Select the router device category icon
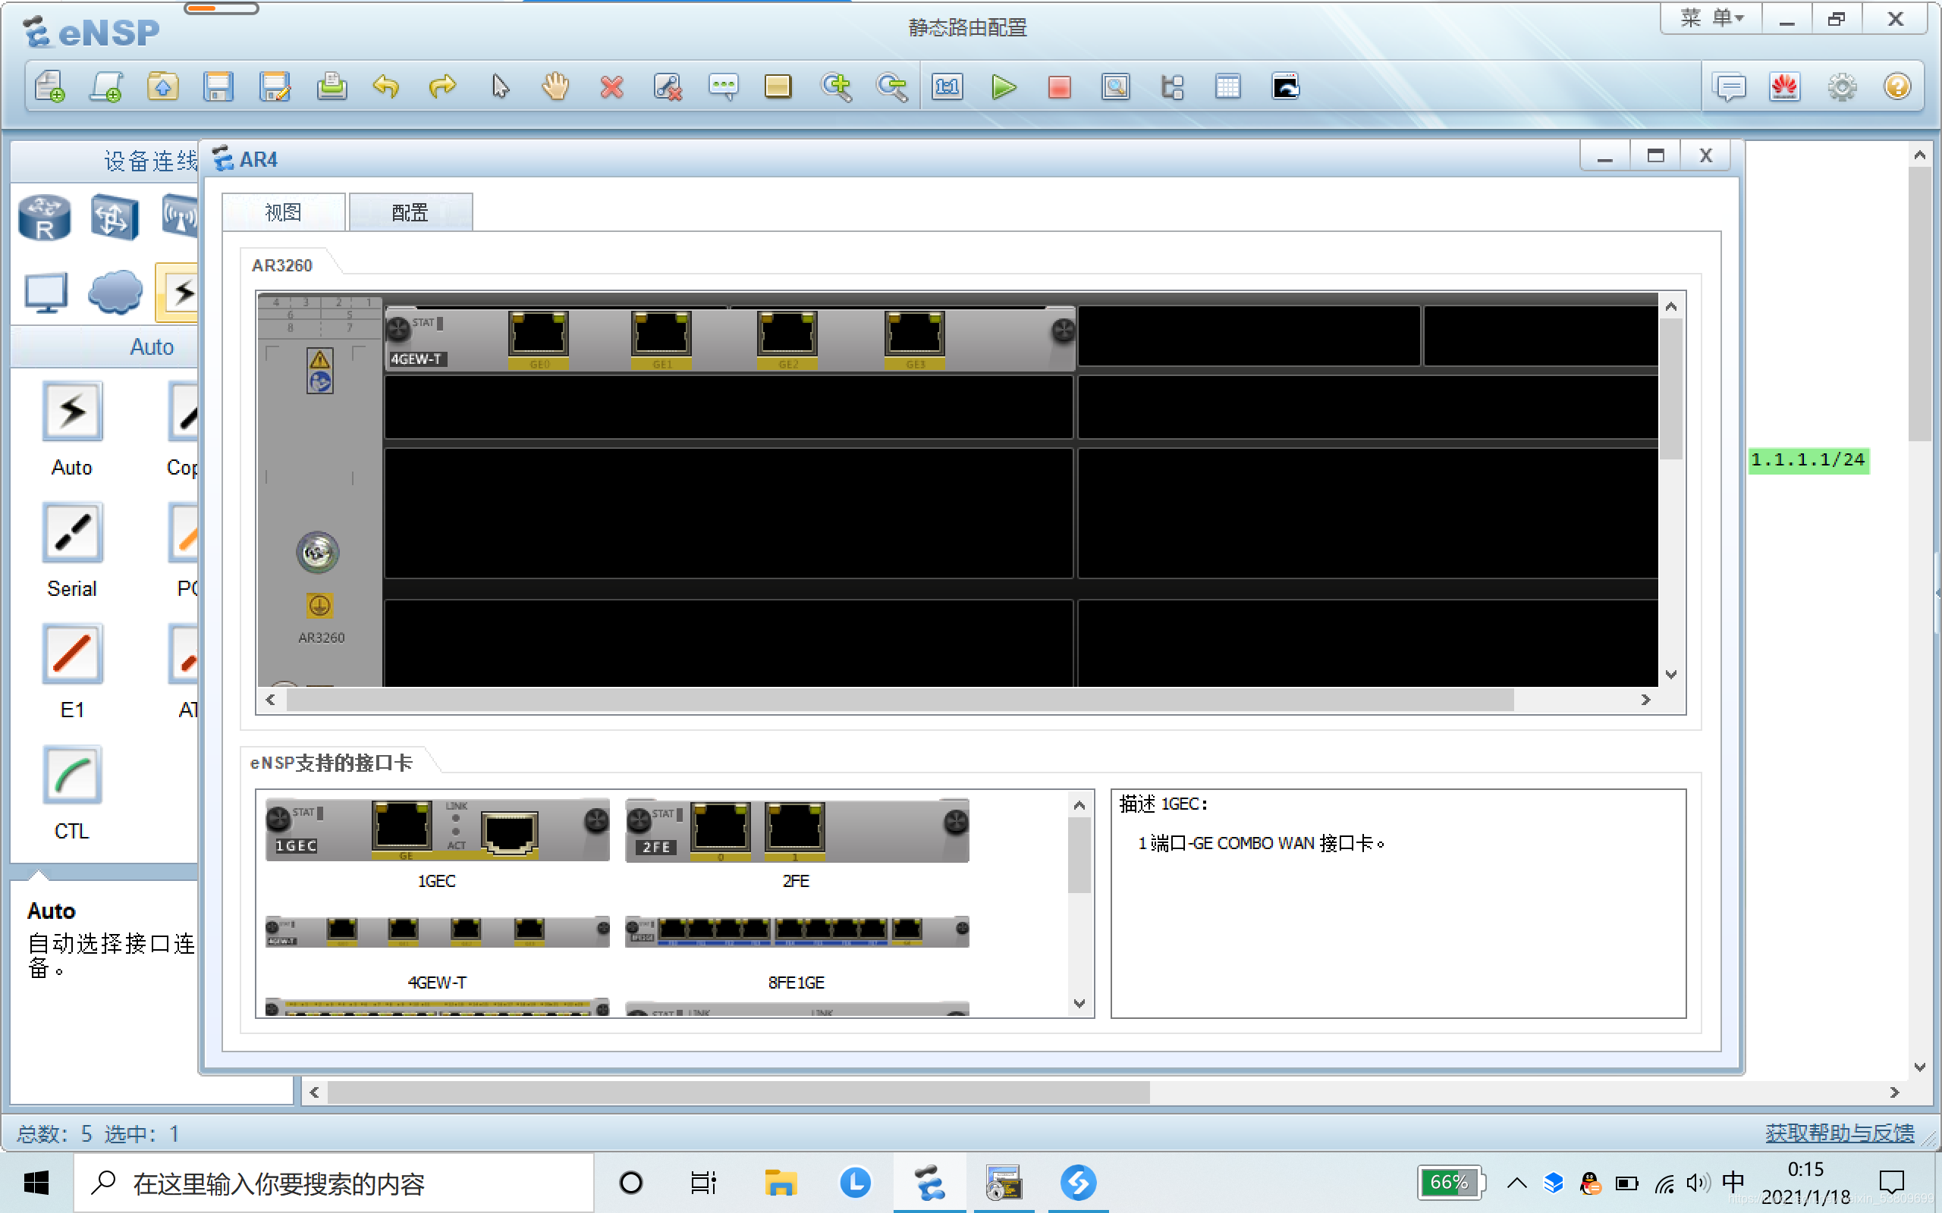Viewport: 1942px width, 1213px height. (x=45, y=218)
